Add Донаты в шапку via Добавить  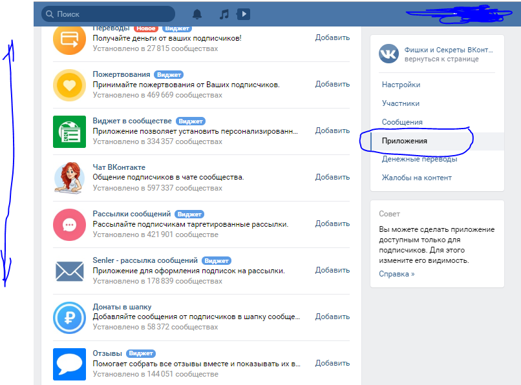332,317
